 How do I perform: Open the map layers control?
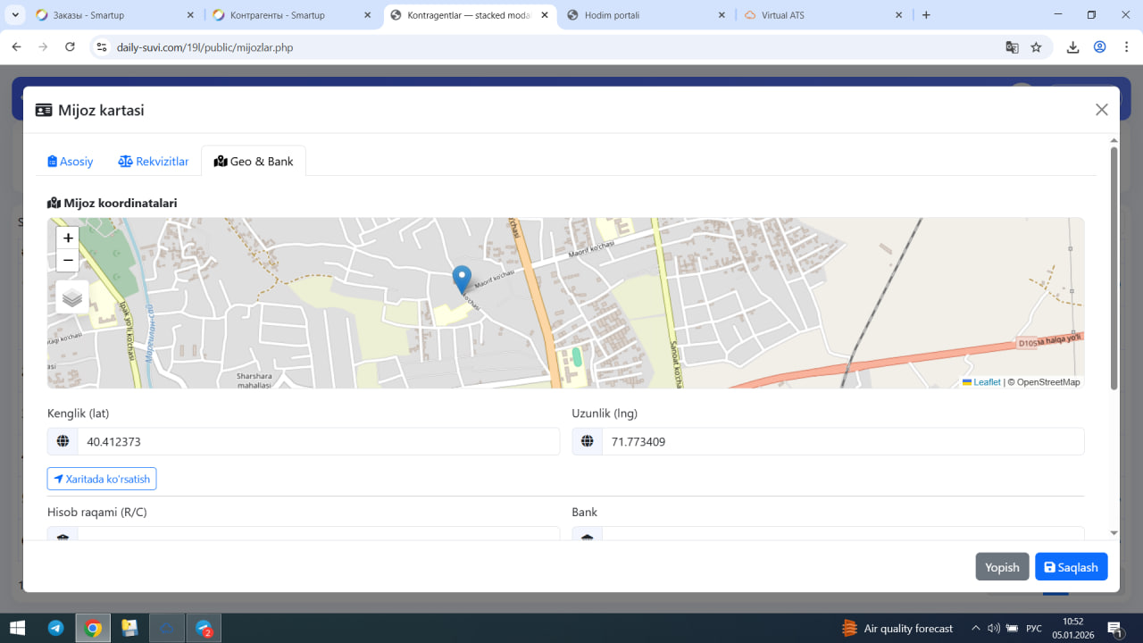pyautogui.click(x=72, y=297)
